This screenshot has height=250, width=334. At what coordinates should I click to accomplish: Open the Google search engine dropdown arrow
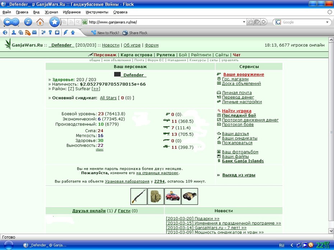pyautogui.click(x=327, y=22)
